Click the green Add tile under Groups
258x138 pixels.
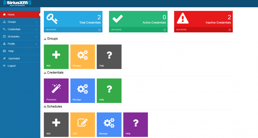point(56,57)
